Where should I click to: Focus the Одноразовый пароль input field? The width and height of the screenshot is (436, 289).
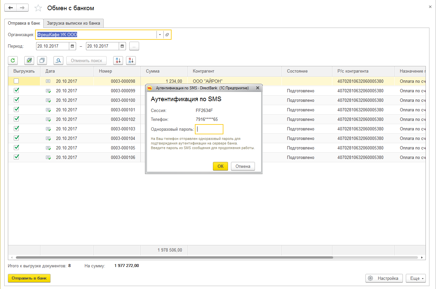[209, 129]
